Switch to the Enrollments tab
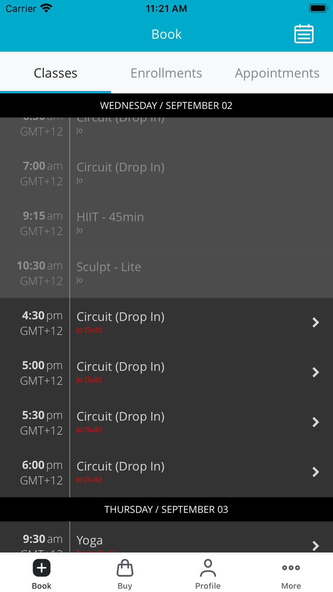 pyautogui.click(x=166, y=73)
